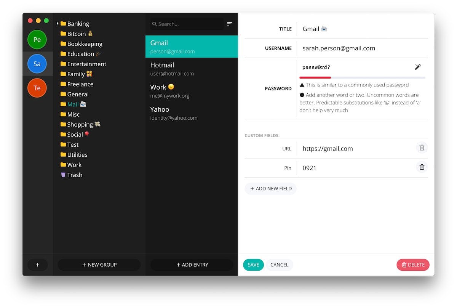Image resolution: width=457 pixels, height=308 pixels.
Task: Remove the Pin custom field
Action: coord(422,167)
